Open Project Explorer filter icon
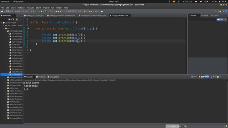Screen dimensions: 228x128 click(13, 20)
